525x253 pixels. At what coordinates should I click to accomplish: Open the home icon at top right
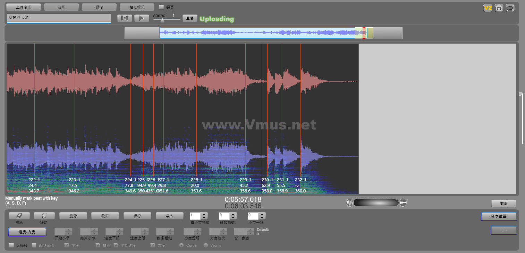pos(499,8)
